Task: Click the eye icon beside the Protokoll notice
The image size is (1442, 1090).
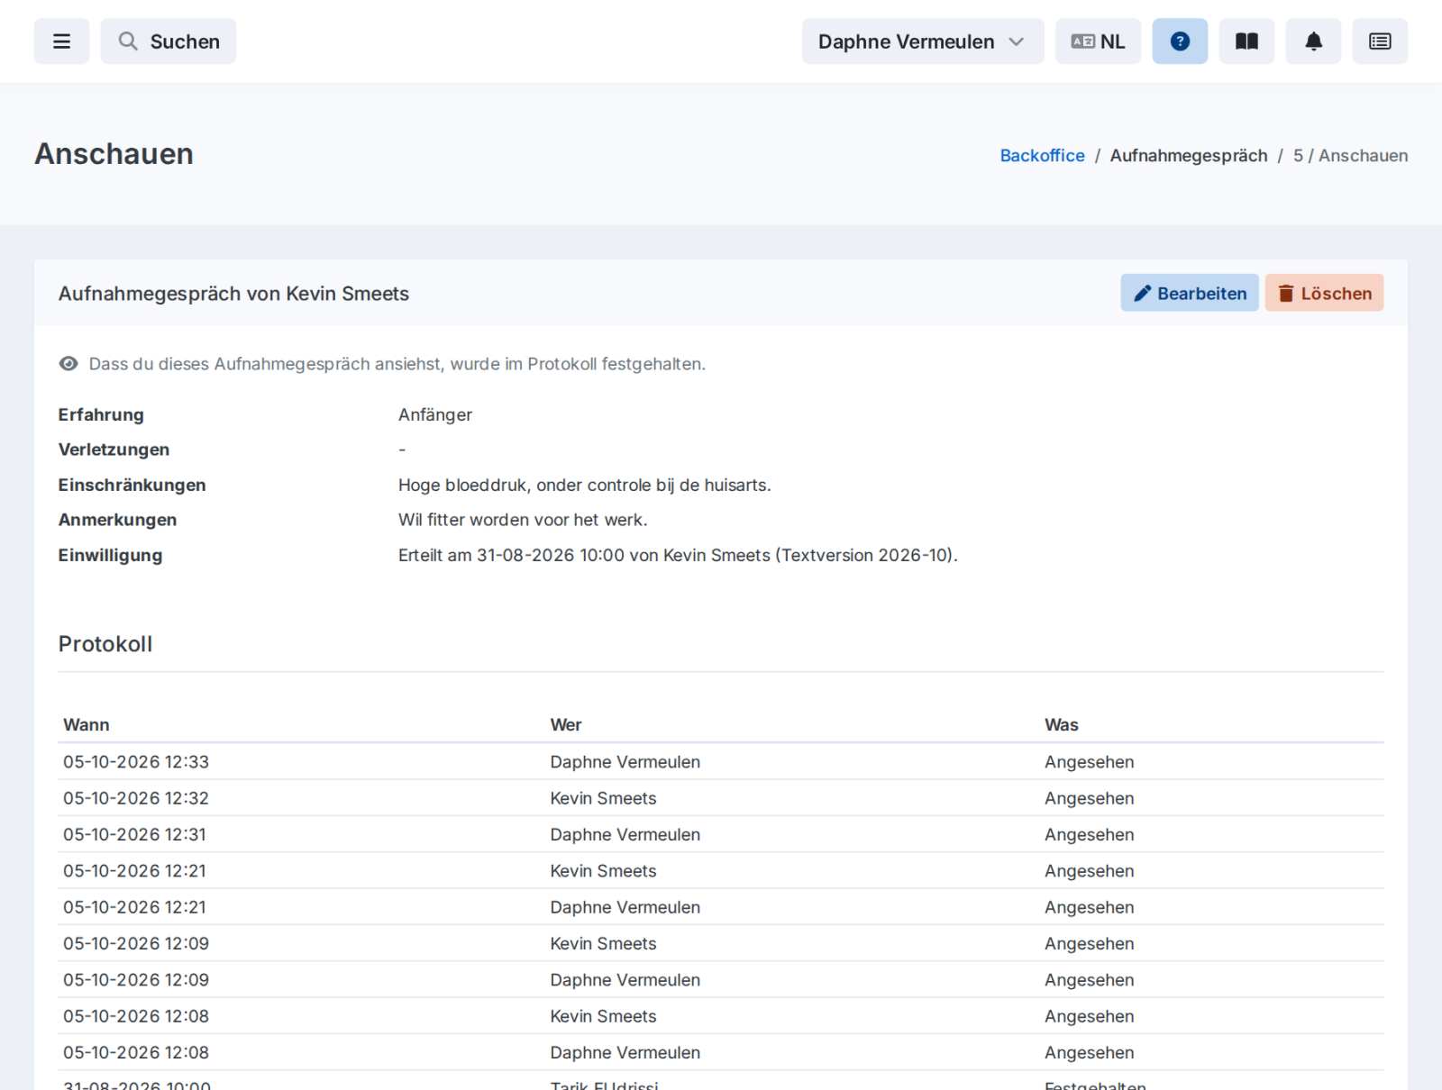Action: tap(68, 364)
